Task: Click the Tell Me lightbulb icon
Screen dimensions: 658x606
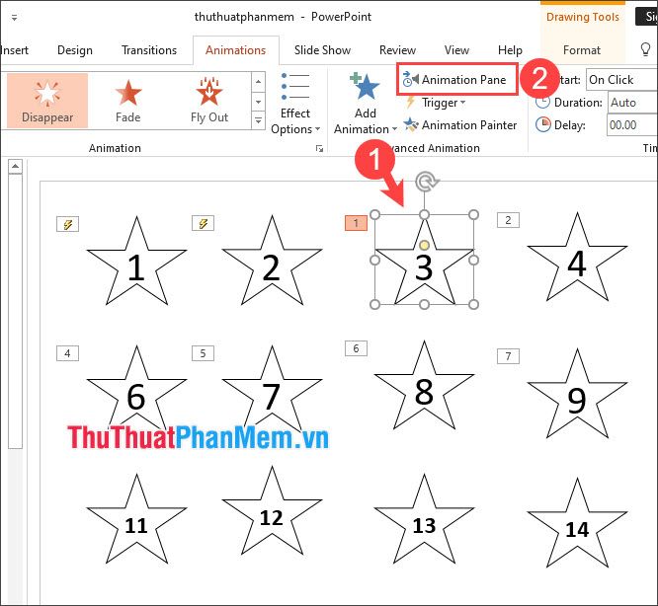Action: 646,49
